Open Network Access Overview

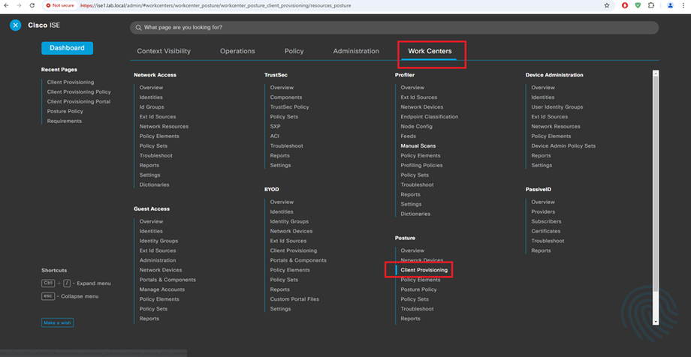coord(151,88)
